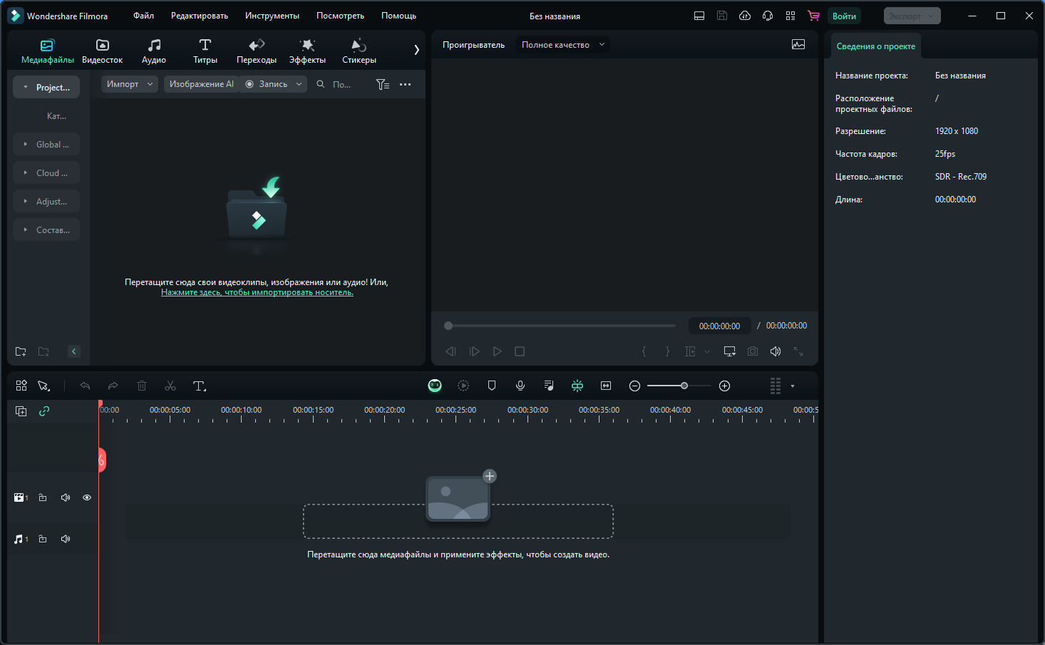Click the add text tool in timeline toolbar
This screenshot has width=1045, height=645.
199,386
